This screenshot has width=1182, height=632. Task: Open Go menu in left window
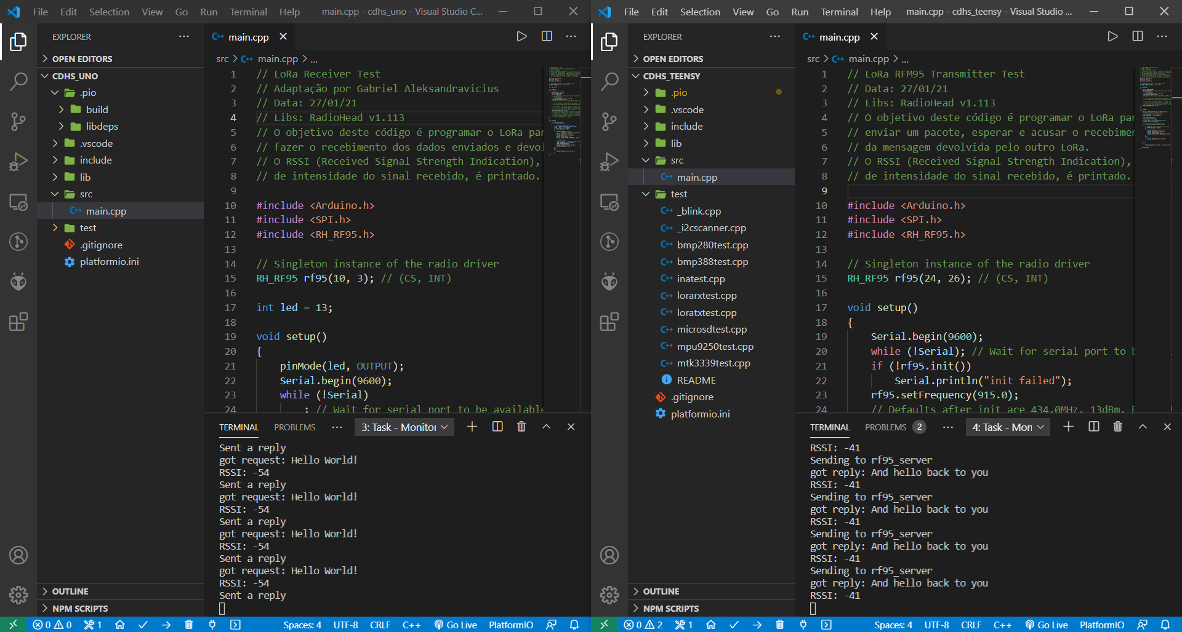tap(182, 12)
